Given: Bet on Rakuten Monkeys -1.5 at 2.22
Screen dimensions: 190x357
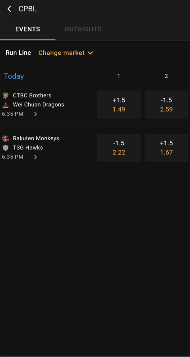Looking at the screenshot, I should point(119,148).
